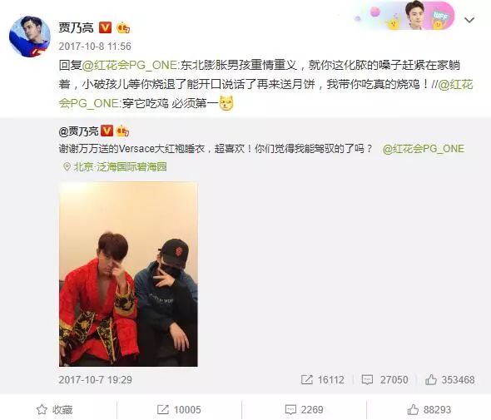Image resolution: width=491 pixels, height=420 pixels.
Task: Open the 贾乃亮 username link at top
Action: 76,27
